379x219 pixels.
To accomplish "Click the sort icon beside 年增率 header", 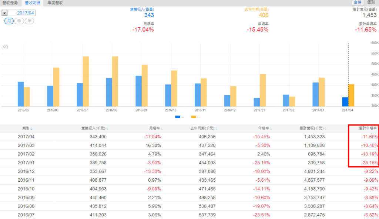I will pos(271,129).
